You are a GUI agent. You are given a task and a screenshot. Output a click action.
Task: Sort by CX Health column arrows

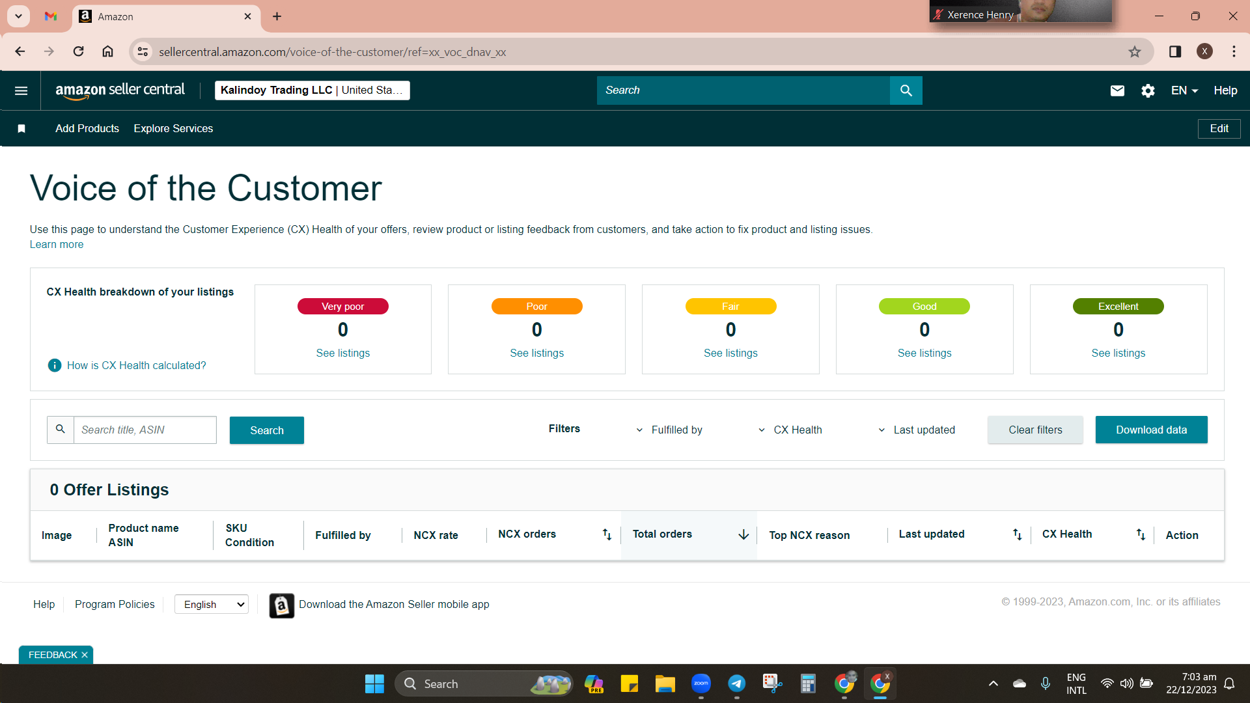(1141, 534)
